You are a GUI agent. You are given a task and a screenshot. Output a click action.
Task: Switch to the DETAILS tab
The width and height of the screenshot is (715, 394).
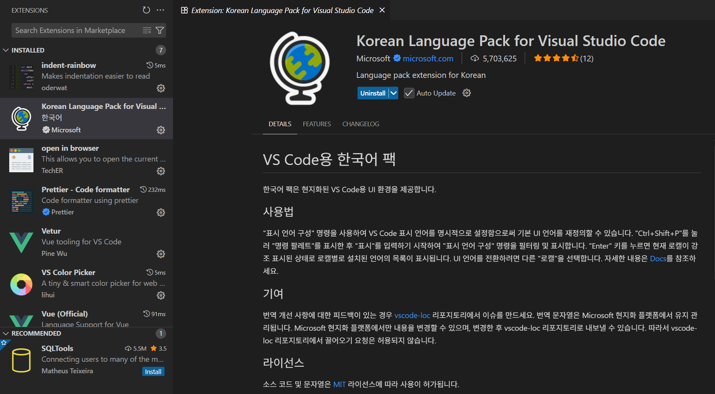(280, 124)
